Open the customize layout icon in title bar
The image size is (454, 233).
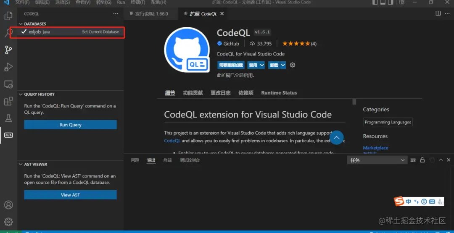click(401, 3)
